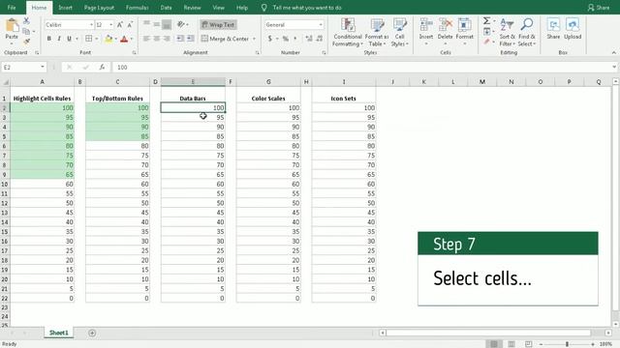Adjust the zoom slider in status bar

click(567, 344)
